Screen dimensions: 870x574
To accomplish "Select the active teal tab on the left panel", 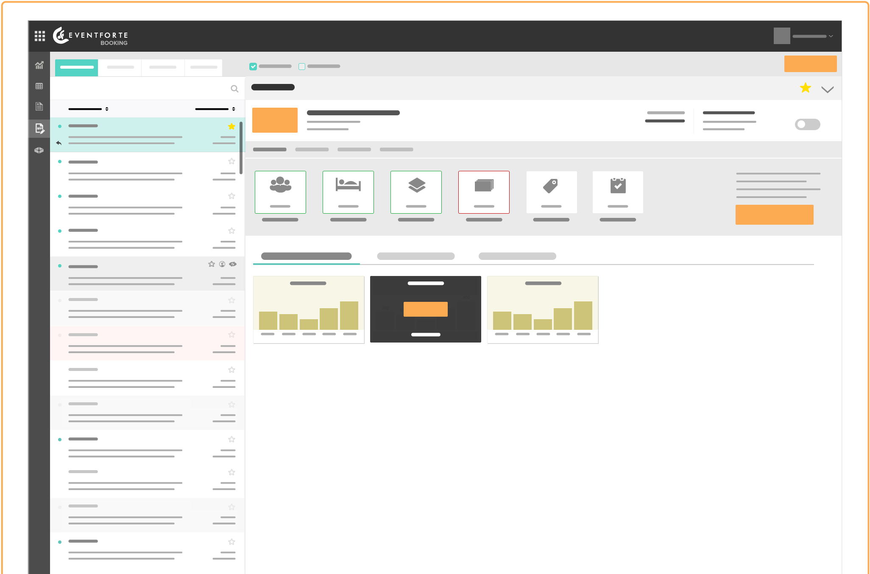I will (x=76, y=67).
